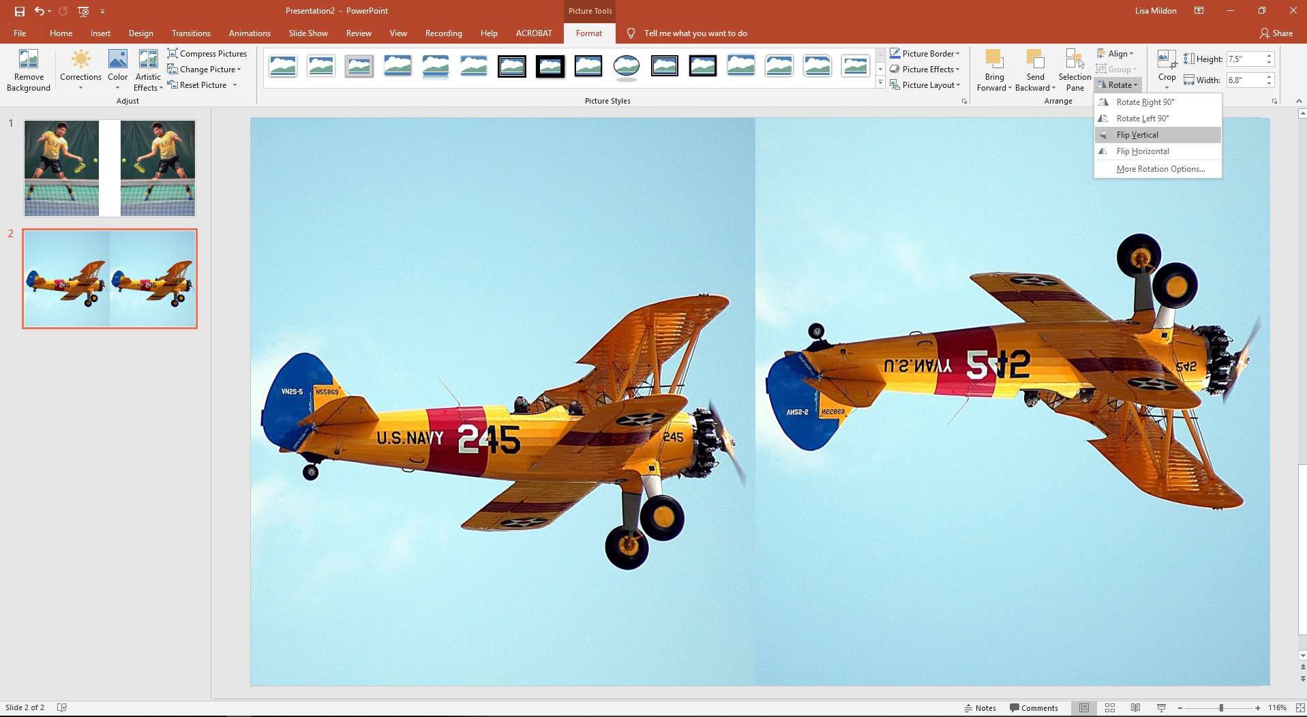Image resolution: width=1307 pixels, height=717 pixels.
Task: Switch to the Design tab
Action: 140,33
